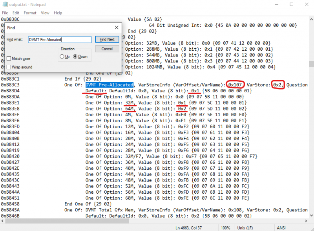Click the highlighted DVMT Pre-Allocated text

pyautogui.click(x=110, y=85)
